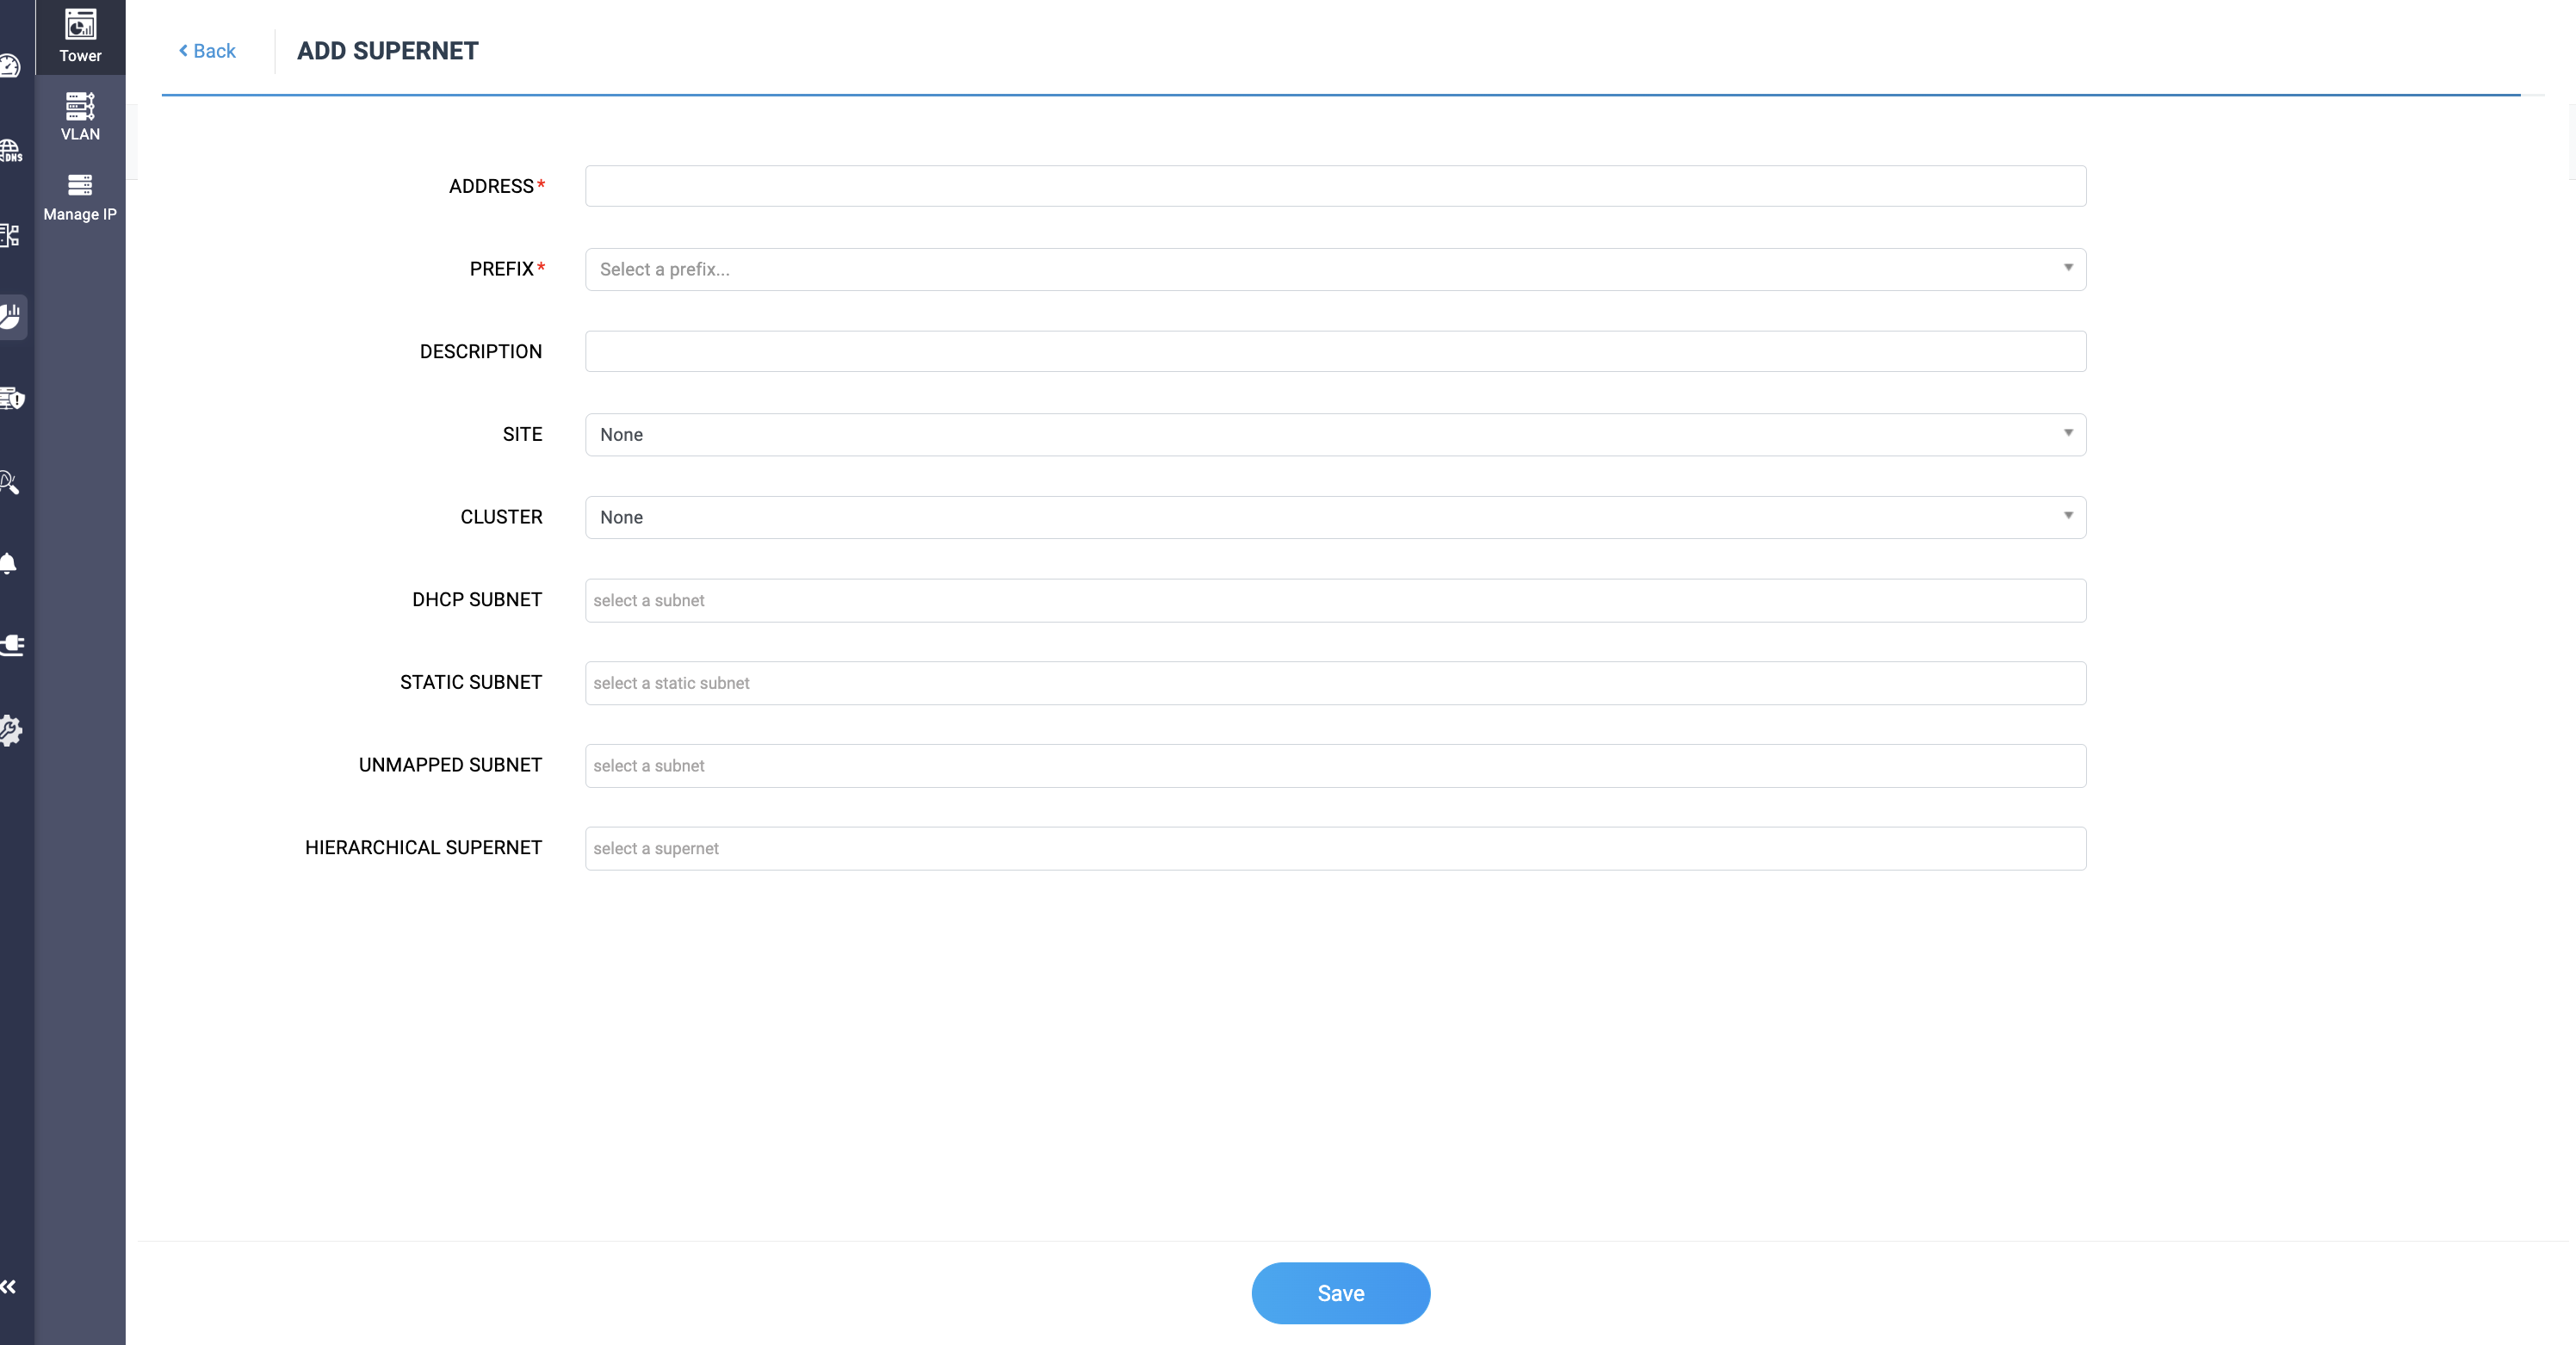Open the Tower submenu item
This screenshot has height=1345, width=2576.
tap(80, 36)
